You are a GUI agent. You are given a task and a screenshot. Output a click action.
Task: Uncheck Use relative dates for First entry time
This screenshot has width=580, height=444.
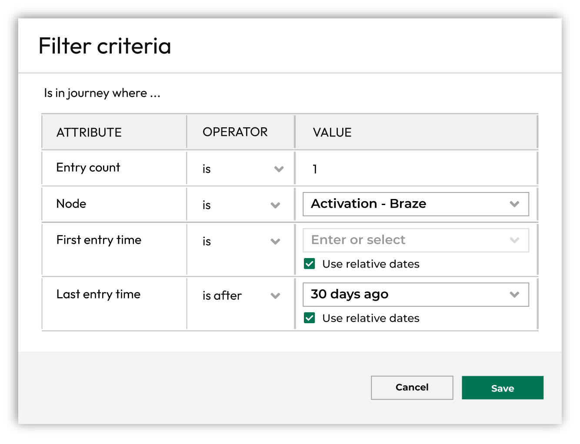310,264
